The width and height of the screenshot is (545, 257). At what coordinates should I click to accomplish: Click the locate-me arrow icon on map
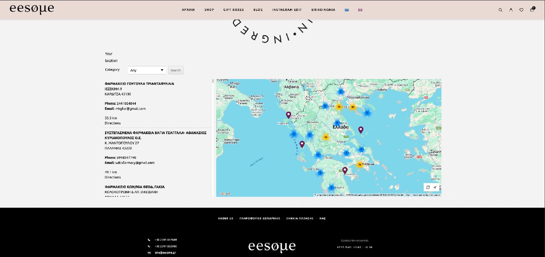tap(435, 187)
